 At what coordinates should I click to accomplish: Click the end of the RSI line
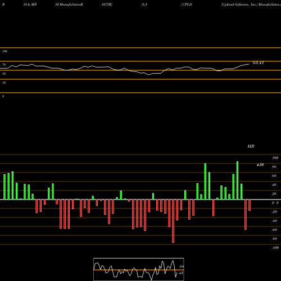[249, 64]
